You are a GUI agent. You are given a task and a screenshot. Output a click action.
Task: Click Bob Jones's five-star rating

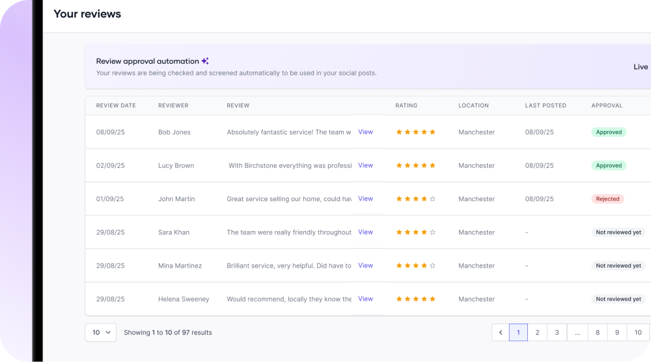pos(415,132)
